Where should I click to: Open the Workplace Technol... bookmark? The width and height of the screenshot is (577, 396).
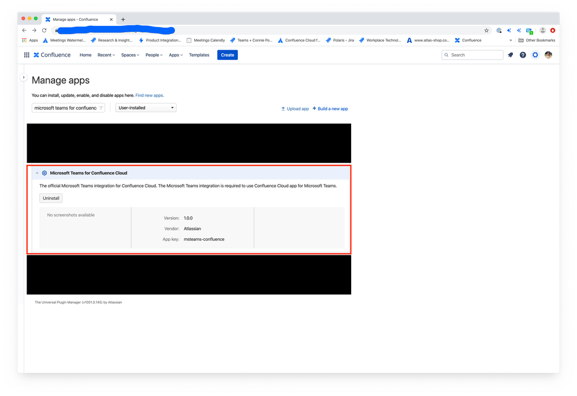(x=380, y=40)
